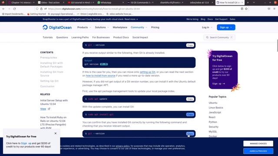Switch to the 'Chapter 14: Interact' tab

tap(21, 3)
